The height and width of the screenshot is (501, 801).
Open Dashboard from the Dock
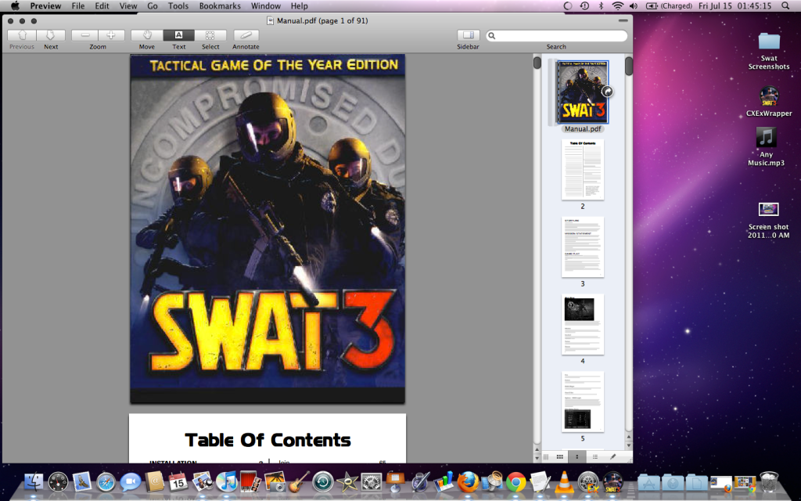58,481
